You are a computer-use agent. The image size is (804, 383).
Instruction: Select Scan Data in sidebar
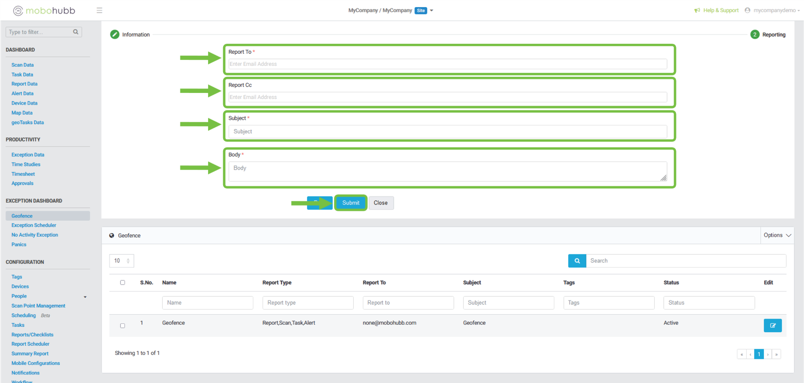point(23,65)
